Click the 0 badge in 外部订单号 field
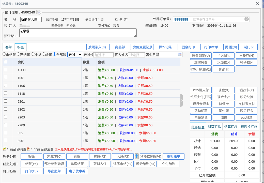 [246, 19]
